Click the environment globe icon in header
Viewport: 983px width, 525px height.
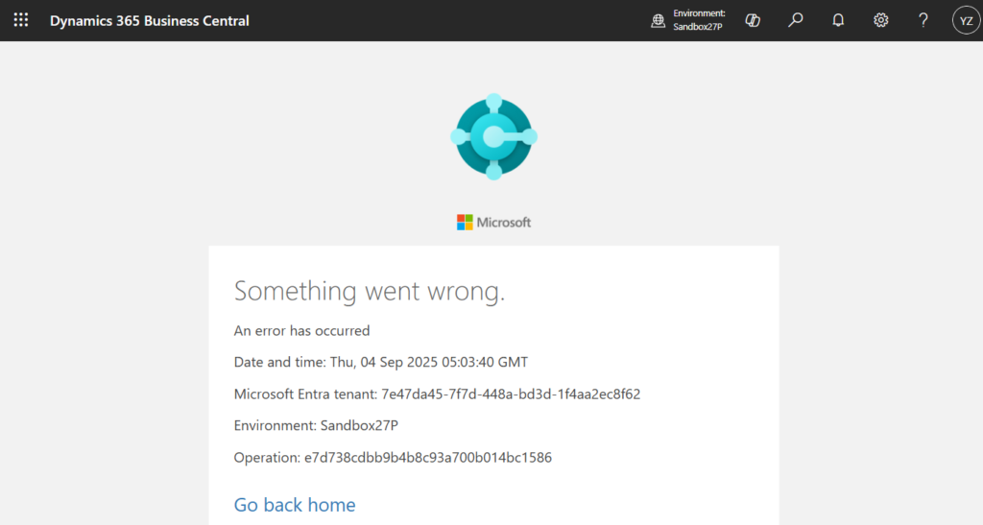(658, 20)
